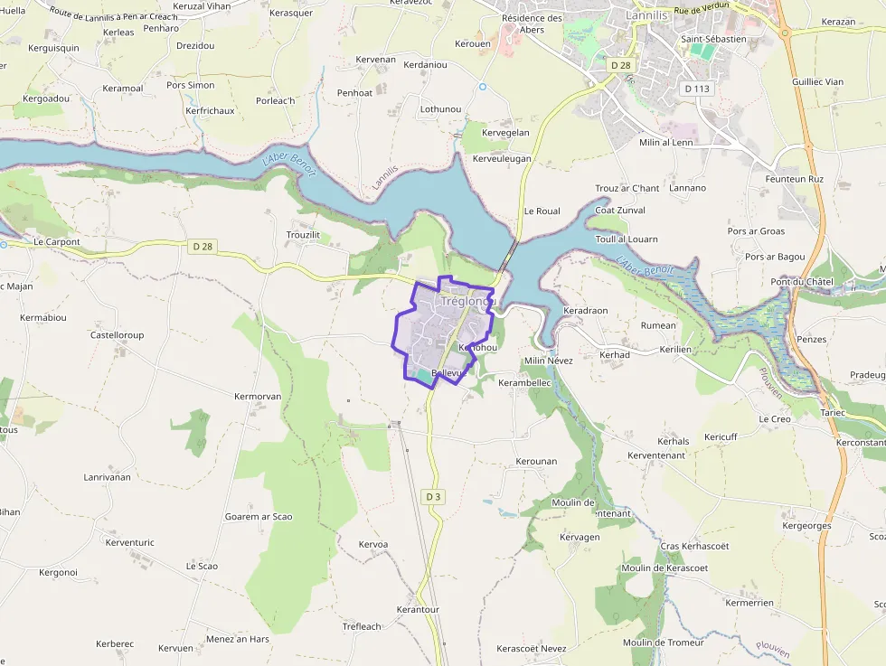886x666 pixels.
Task: Click the Kerantour label on D 3
Action: [418, 609]
